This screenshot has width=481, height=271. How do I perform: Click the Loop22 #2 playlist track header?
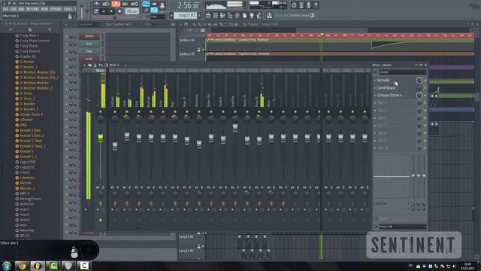[x=186, y=237]
